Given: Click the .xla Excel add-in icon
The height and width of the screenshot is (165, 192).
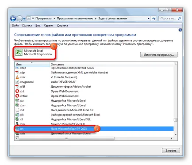Looking at the screenshot, I should (17, 100).
